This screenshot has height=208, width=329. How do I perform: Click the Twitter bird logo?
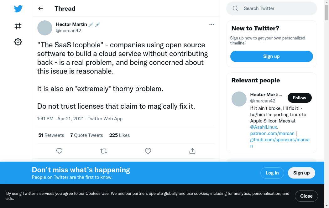pos(18,9)
